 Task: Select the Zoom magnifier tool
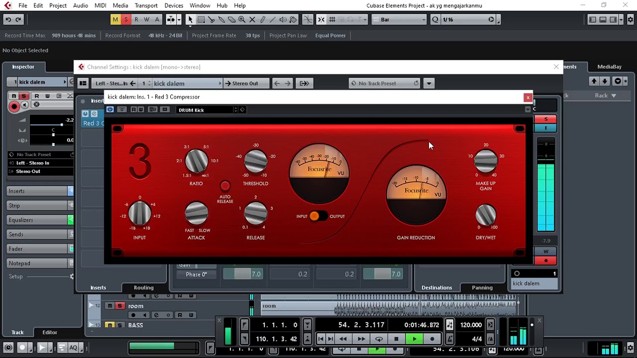(242, 19)
